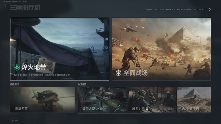The image size is (221, 124).
Task: Click the ResVer 1.101.37108.20 version text
Action: pos(175,10)
